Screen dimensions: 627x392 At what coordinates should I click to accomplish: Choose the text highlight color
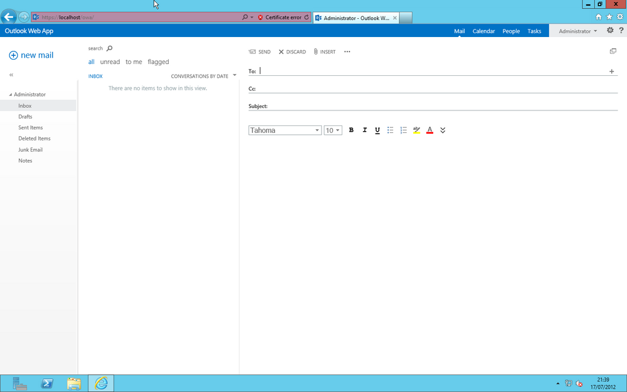pos(417,130)
